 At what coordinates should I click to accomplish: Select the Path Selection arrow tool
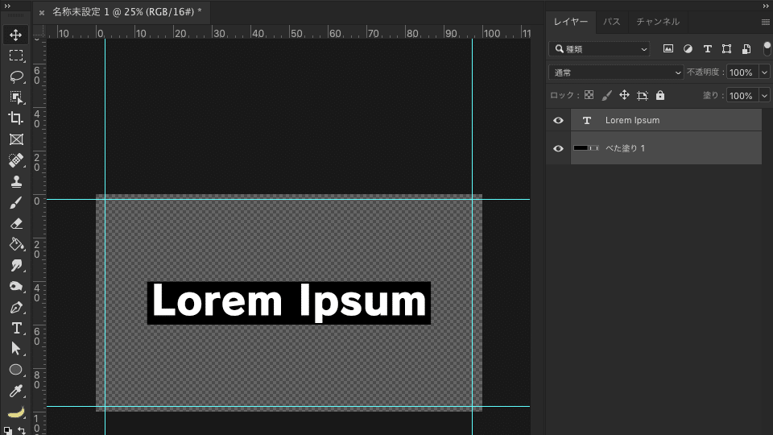16,349
